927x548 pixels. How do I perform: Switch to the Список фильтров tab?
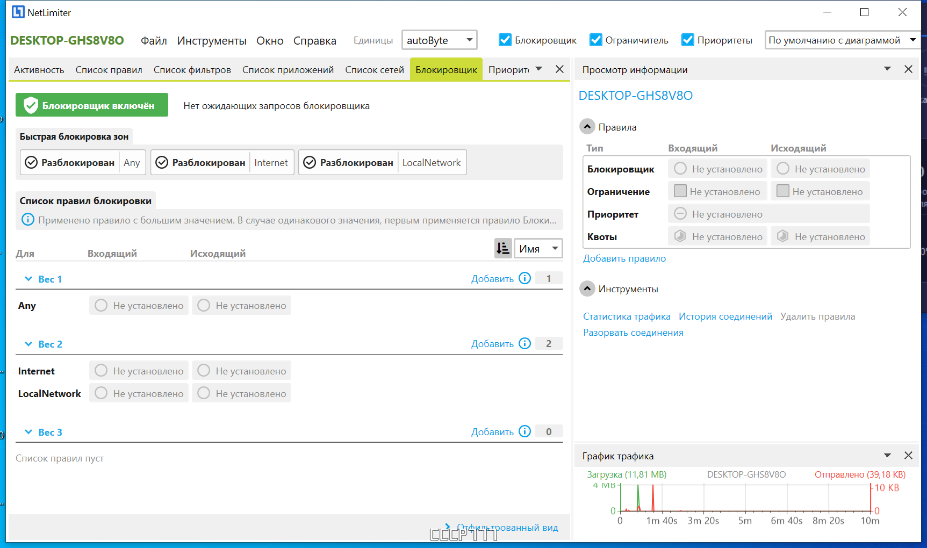tap(192, 69)
